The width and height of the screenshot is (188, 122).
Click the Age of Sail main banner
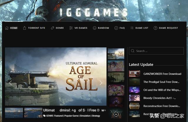(56, 76)
